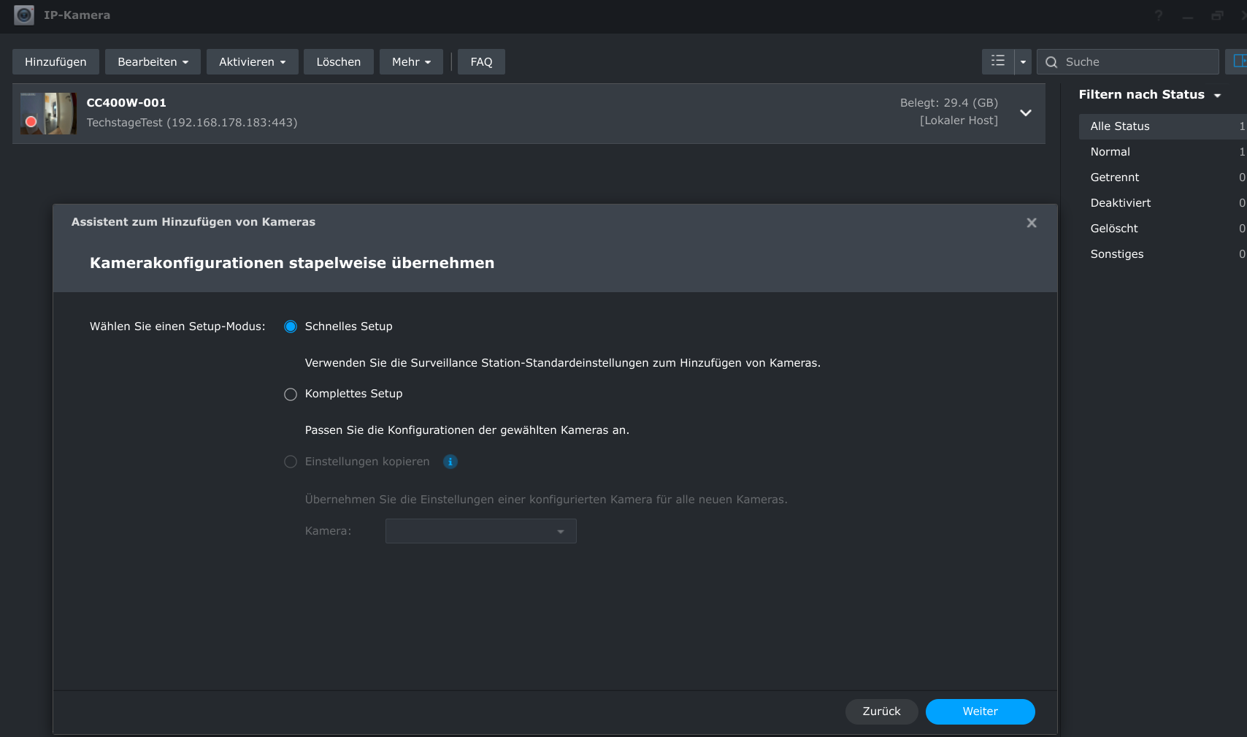Click the magnifier icon in search box
Viewport: 1247px width, 737px height.
pos(1051,62)
